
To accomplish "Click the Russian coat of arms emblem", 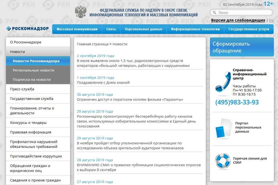I will [81, 12].
